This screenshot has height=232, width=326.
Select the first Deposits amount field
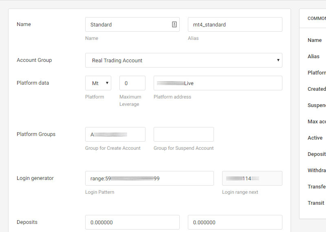(x=132, y=222)
